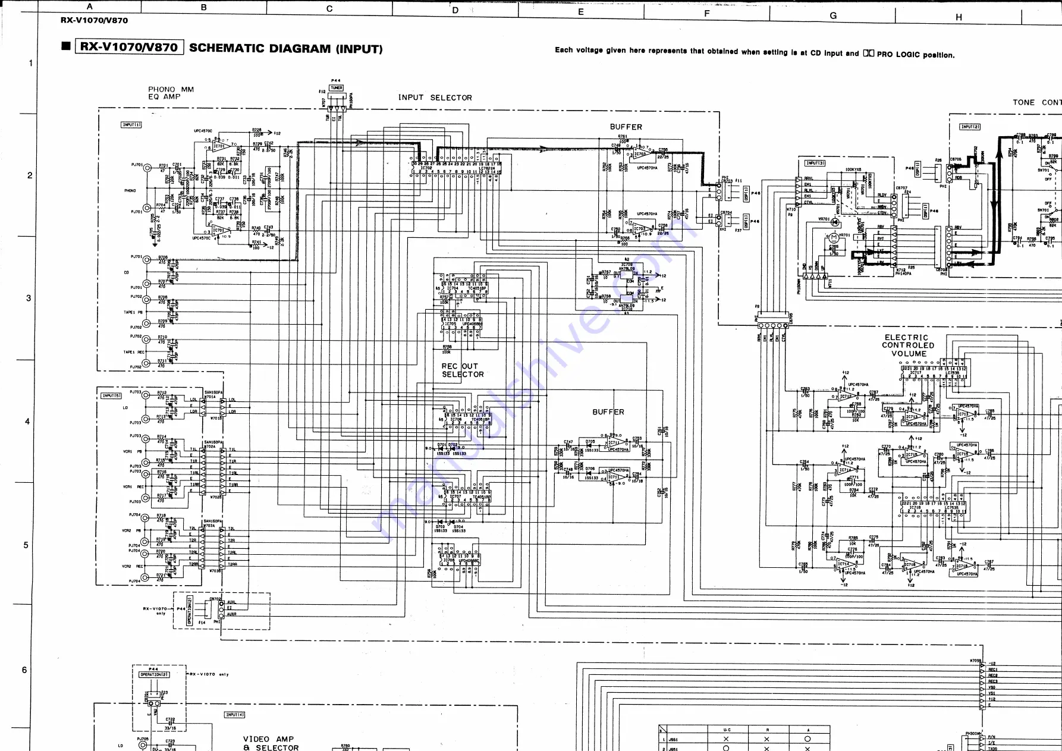Click the 'TONE CONT' section label
This screenshot has width=1062, height=751.
coord(1037,102)
